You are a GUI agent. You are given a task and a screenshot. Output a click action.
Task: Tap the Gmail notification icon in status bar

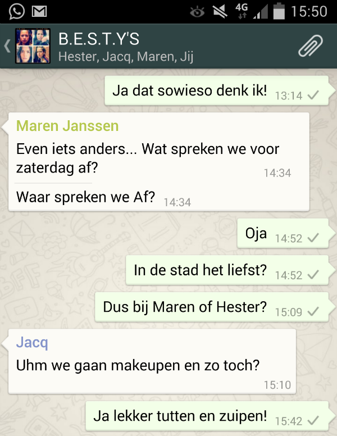39,11
